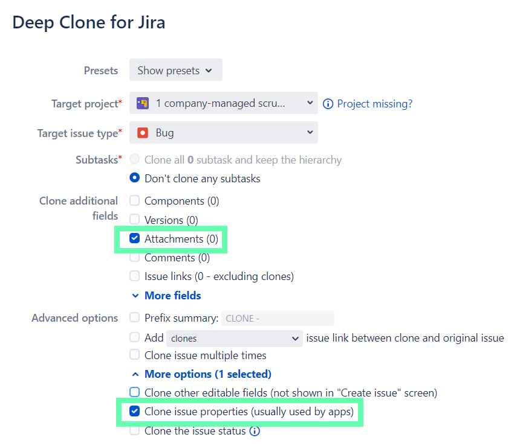
Task: Enable "Clone issue multiple times"
Action: [134, 355]
